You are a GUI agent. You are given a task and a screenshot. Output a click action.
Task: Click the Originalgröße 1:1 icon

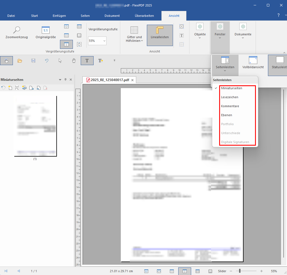45,32
